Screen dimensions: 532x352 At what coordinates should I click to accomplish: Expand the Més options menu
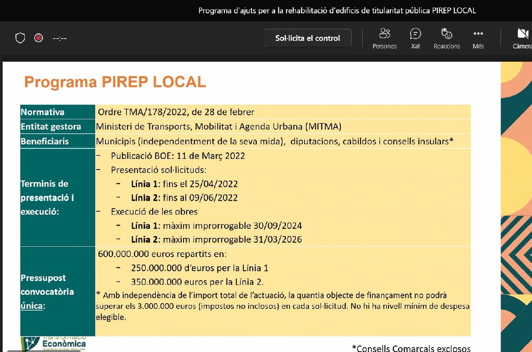478,38
